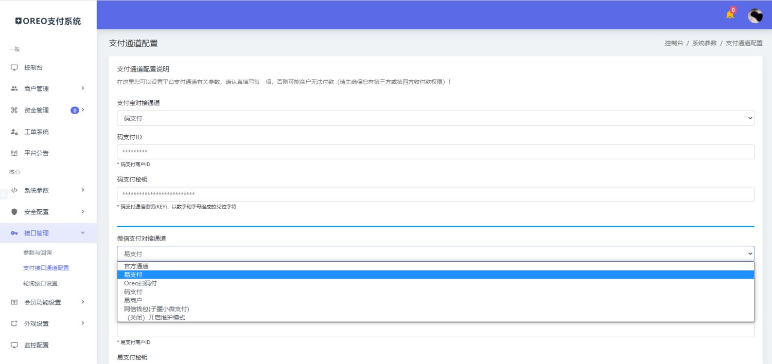Click the 控制台 monitor icon

tap(14, 67)
